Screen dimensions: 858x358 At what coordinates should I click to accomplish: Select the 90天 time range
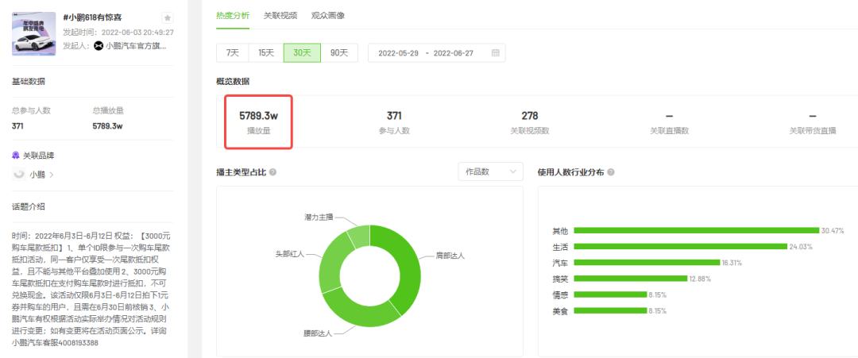pos(339,53)
